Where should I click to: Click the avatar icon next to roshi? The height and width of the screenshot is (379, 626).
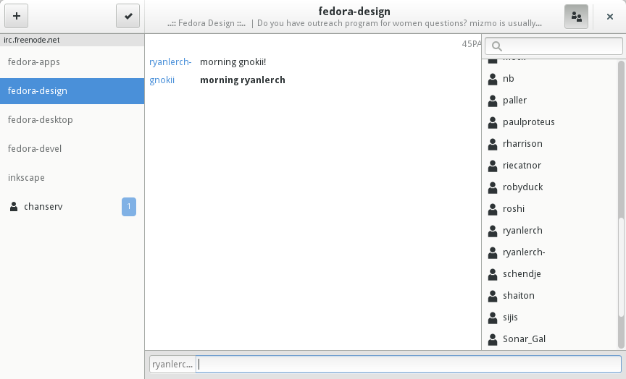coord(493,209)
